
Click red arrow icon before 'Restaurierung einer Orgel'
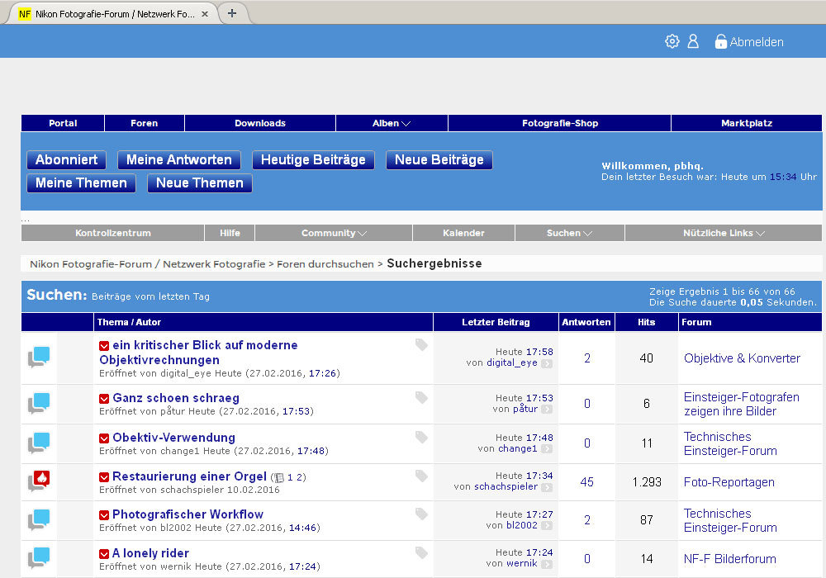point(104,477)
